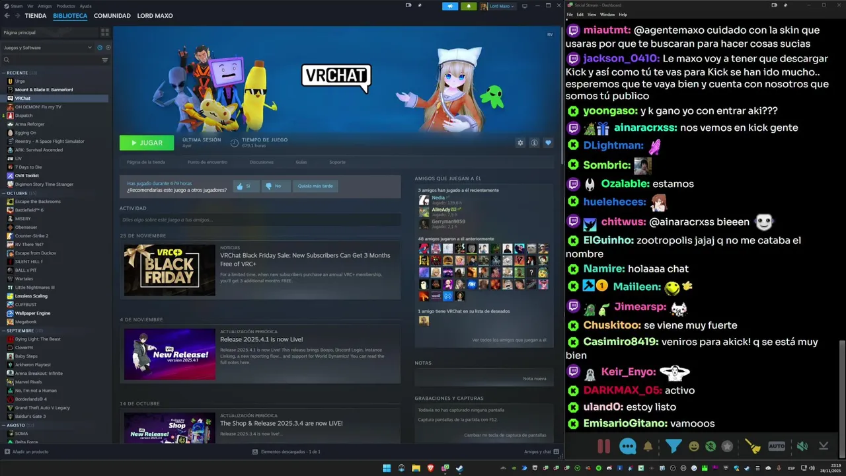Collapse the AGOSTO section
The image size is (846, 476).
(19, 425)
